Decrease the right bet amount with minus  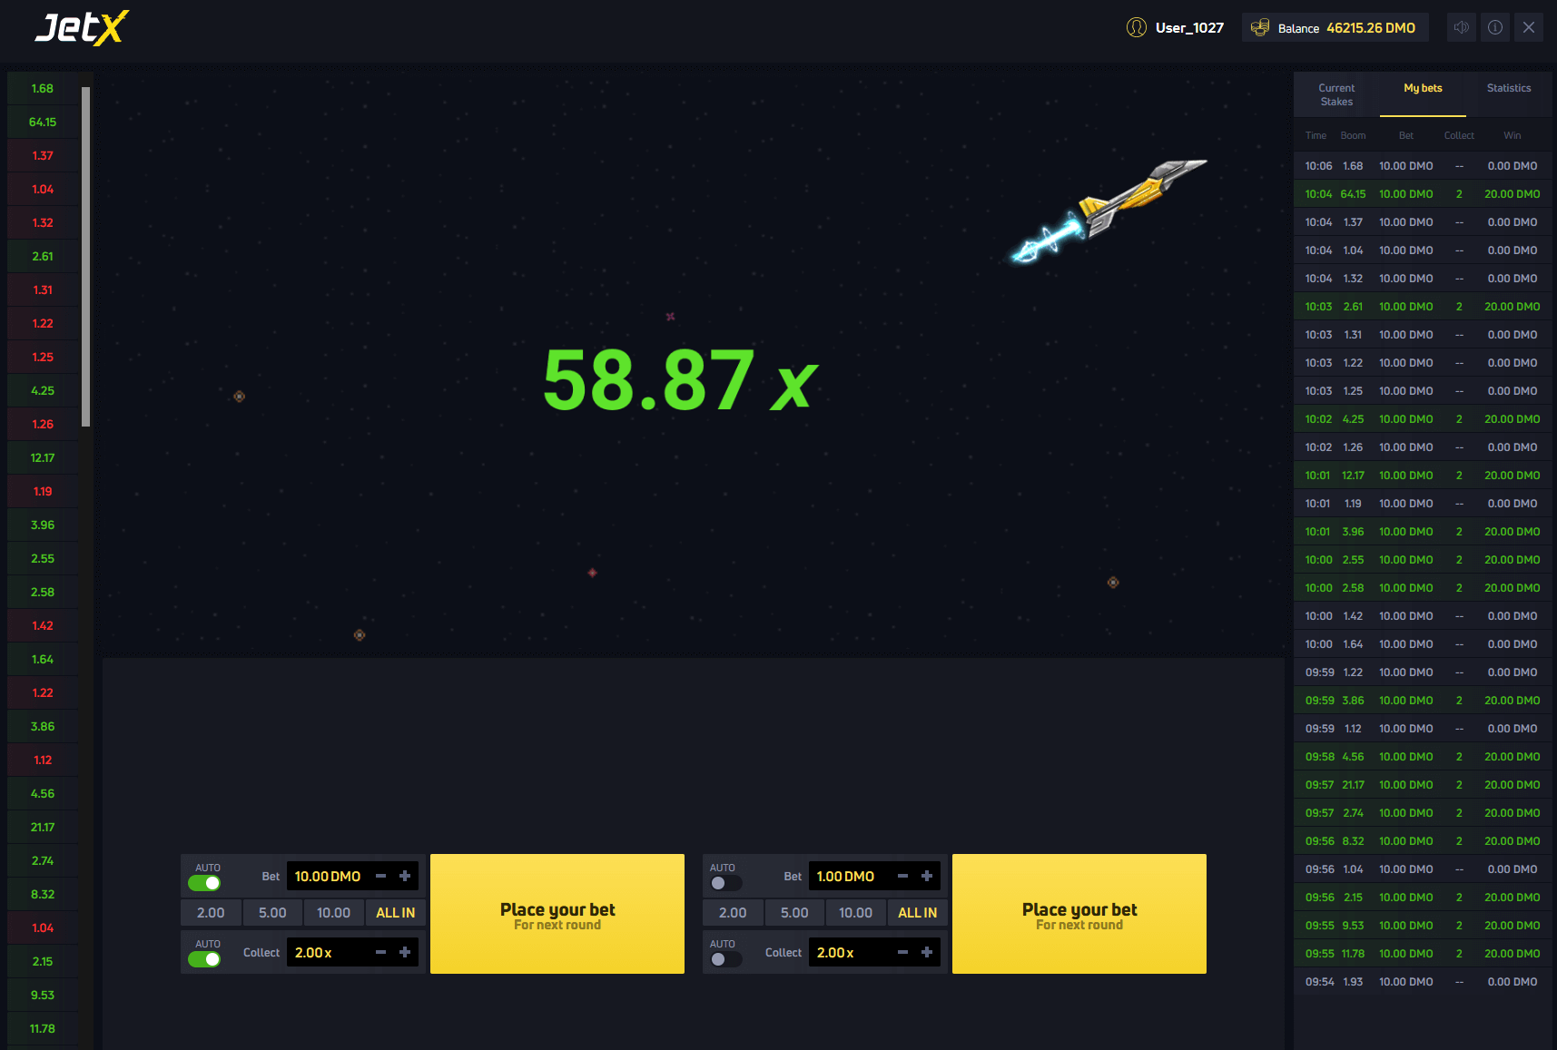point(903,876)
